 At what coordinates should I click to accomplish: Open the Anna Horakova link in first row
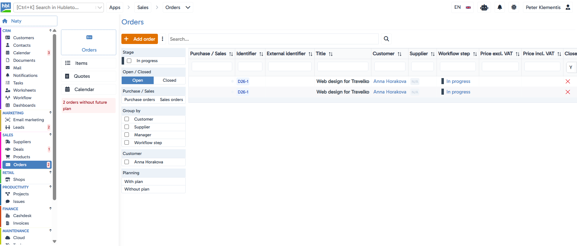(390, 81)
